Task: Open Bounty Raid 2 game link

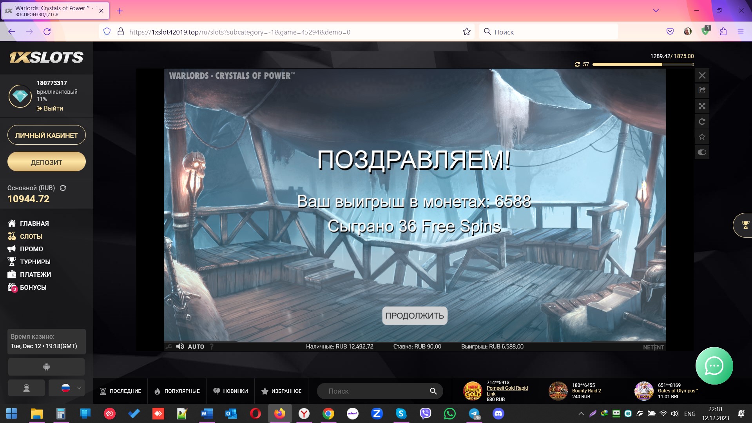Action: 586,391
